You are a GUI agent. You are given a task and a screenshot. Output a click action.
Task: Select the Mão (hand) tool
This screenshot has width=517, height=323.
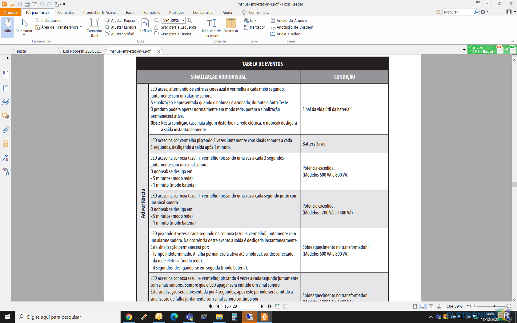[8, 27]
